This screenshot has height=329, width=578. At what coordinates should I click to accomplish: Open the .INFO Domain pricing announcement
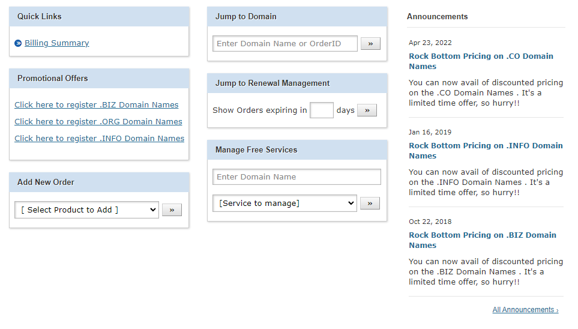click(x=486, y=151)
